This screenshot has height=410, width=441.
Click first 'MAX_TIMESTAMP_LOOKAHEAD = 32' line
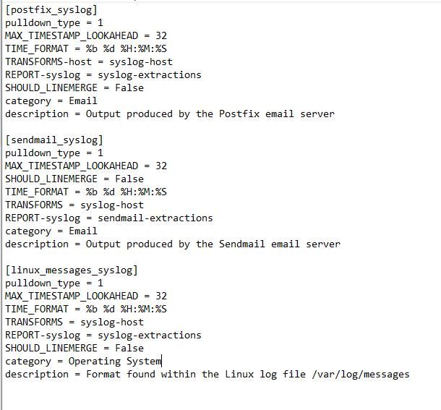[86, 36]
